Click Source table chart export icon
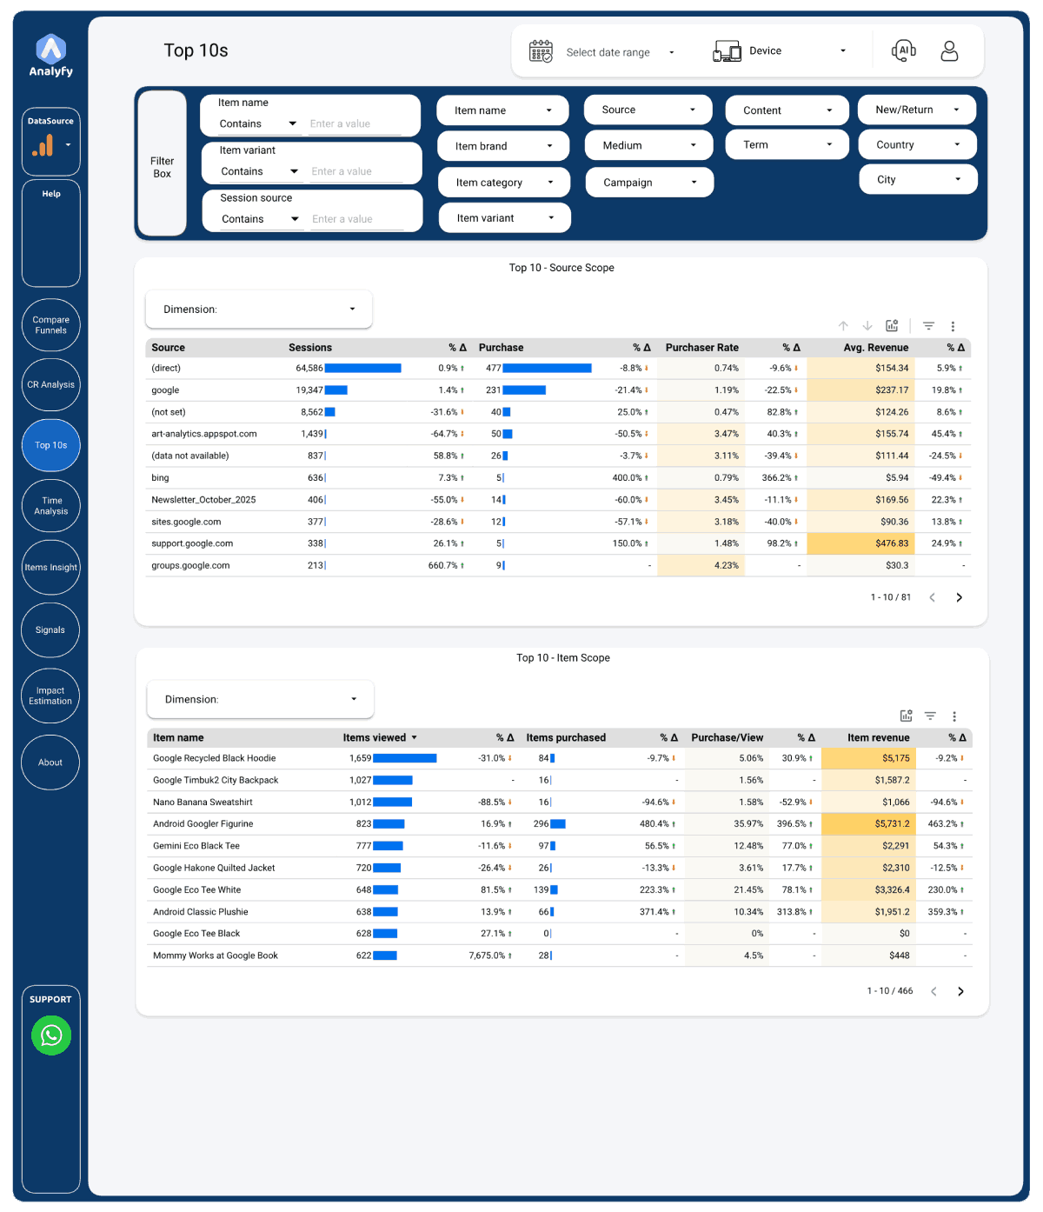The width and height of the screenshot is (1043, 1212). (892, 326)
